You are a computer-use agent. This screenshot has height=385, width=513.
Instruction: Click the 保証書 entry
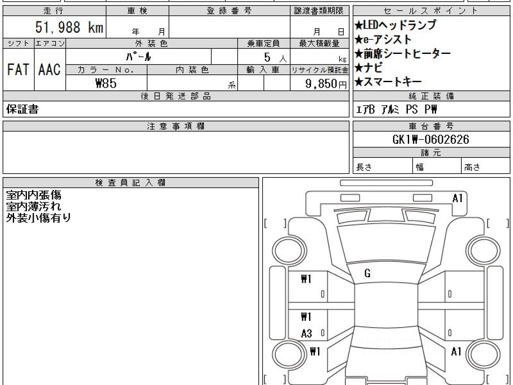(x=22, y=110)
